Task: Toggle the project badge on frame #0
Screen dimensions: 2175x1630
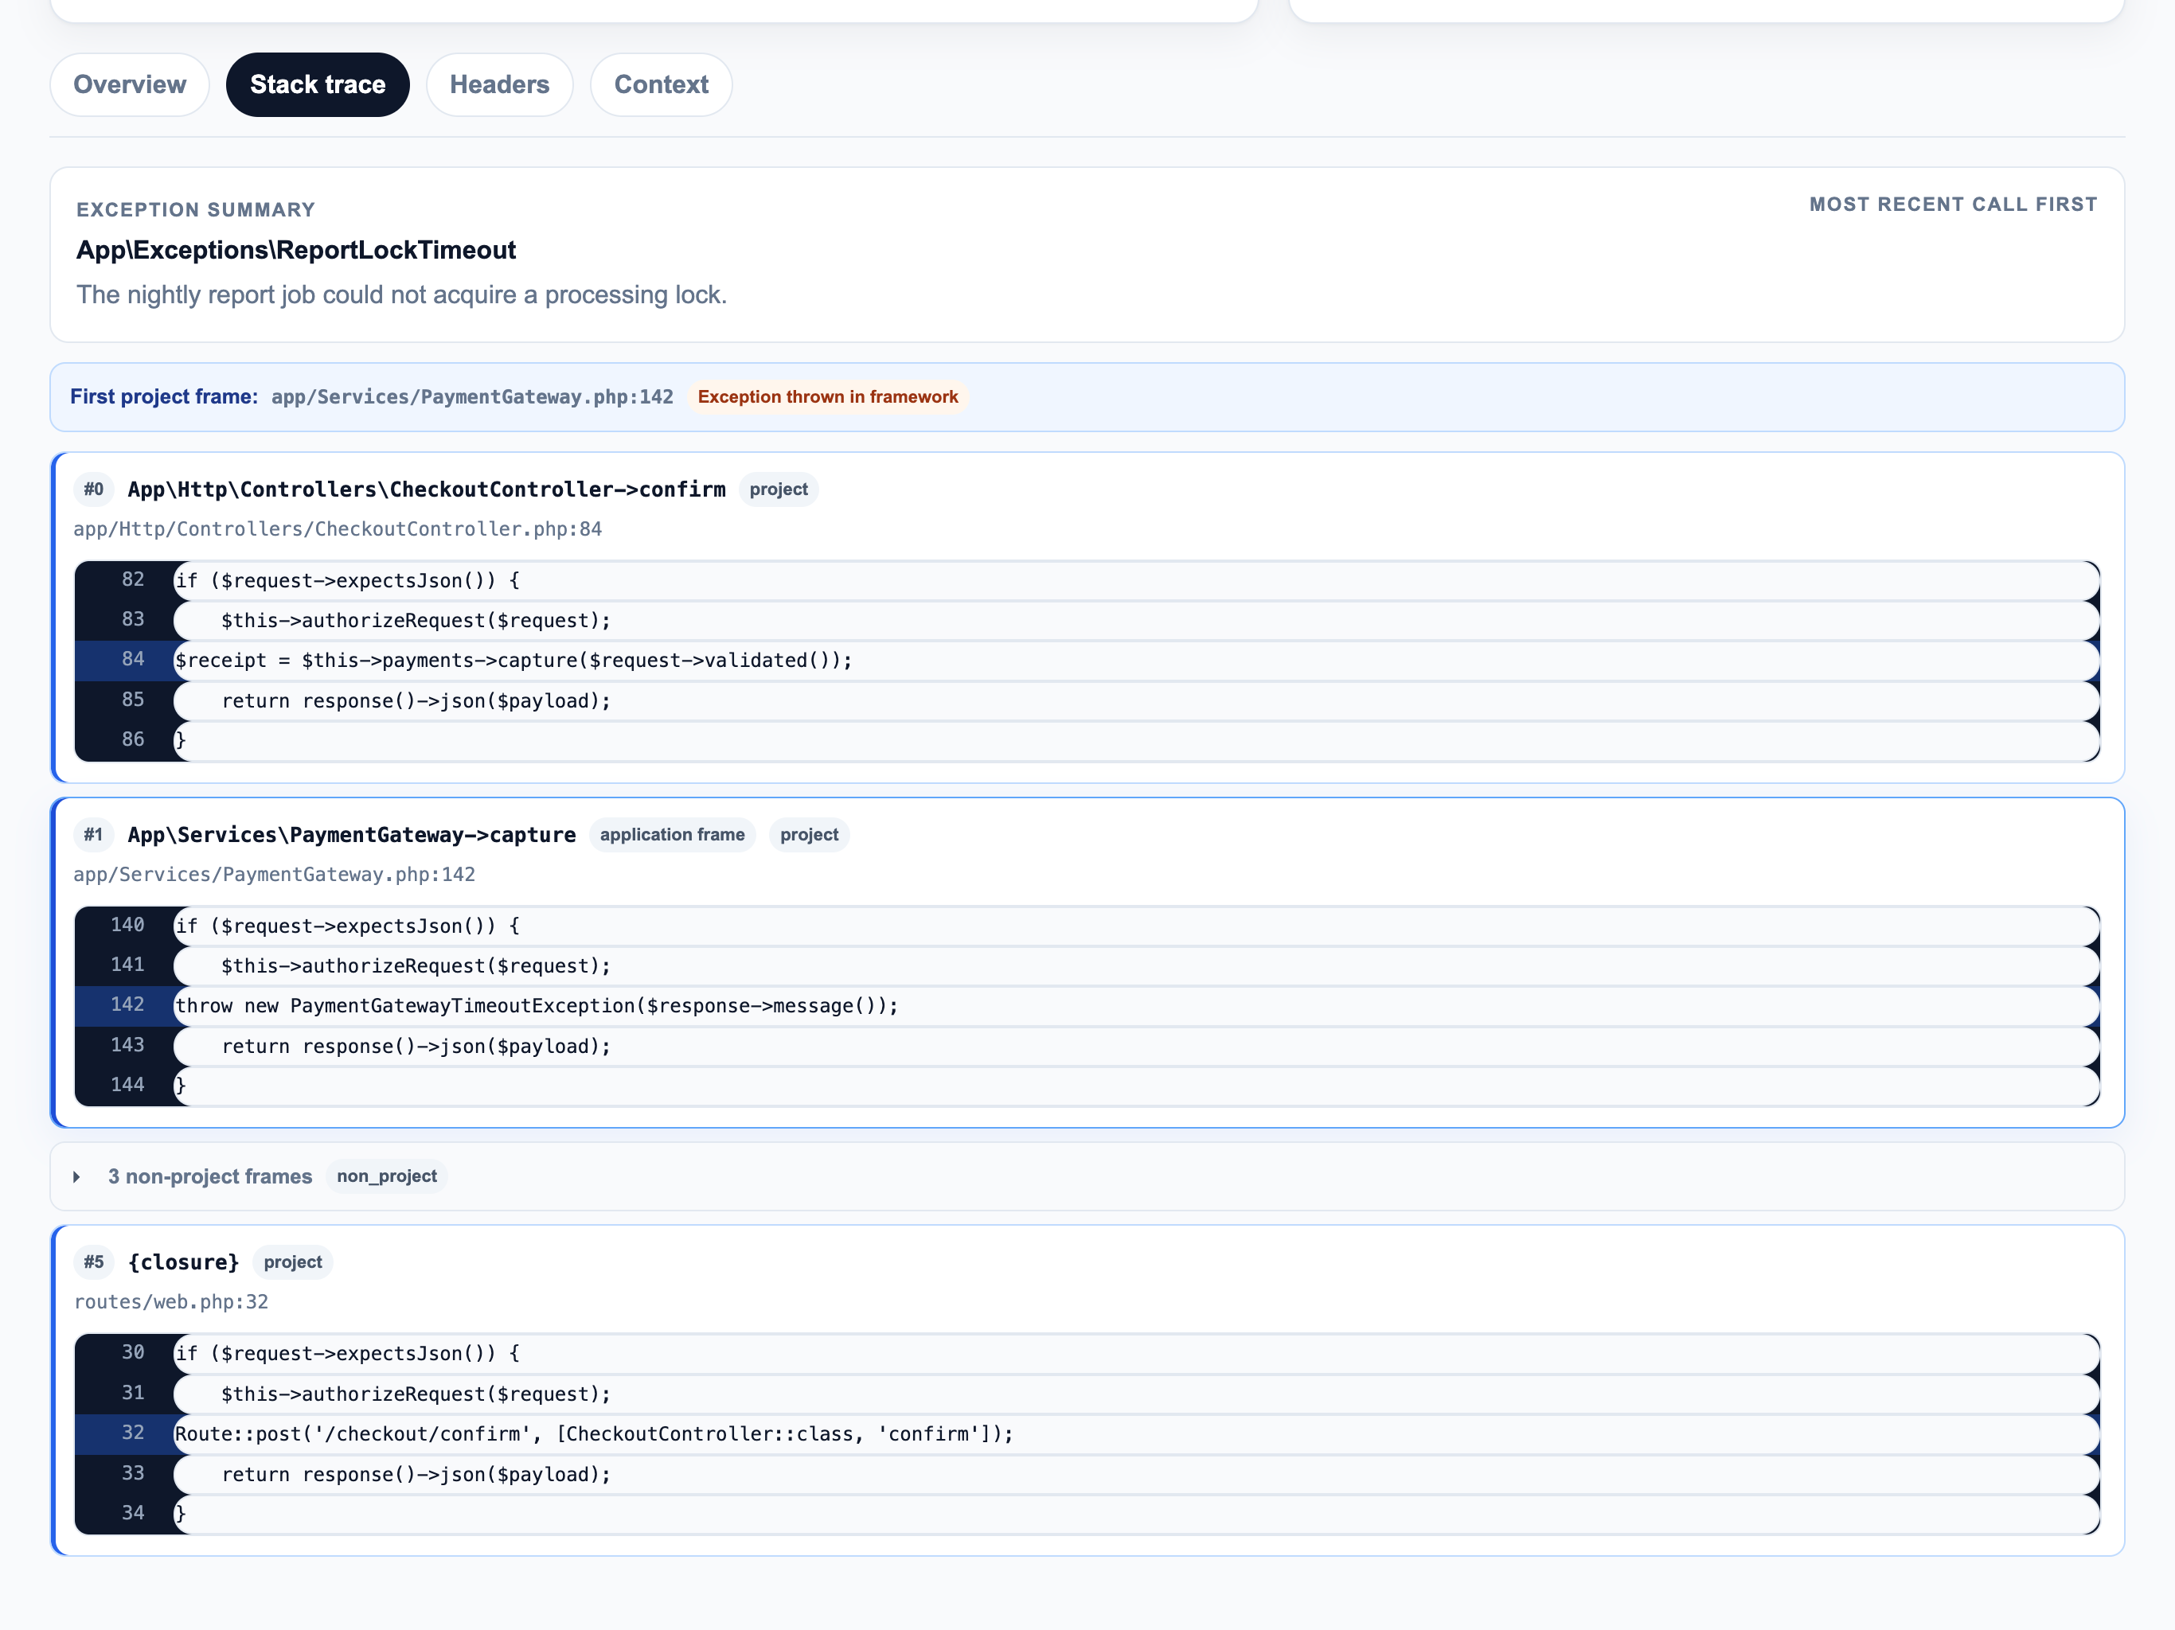Action: [x=778, y=489]
